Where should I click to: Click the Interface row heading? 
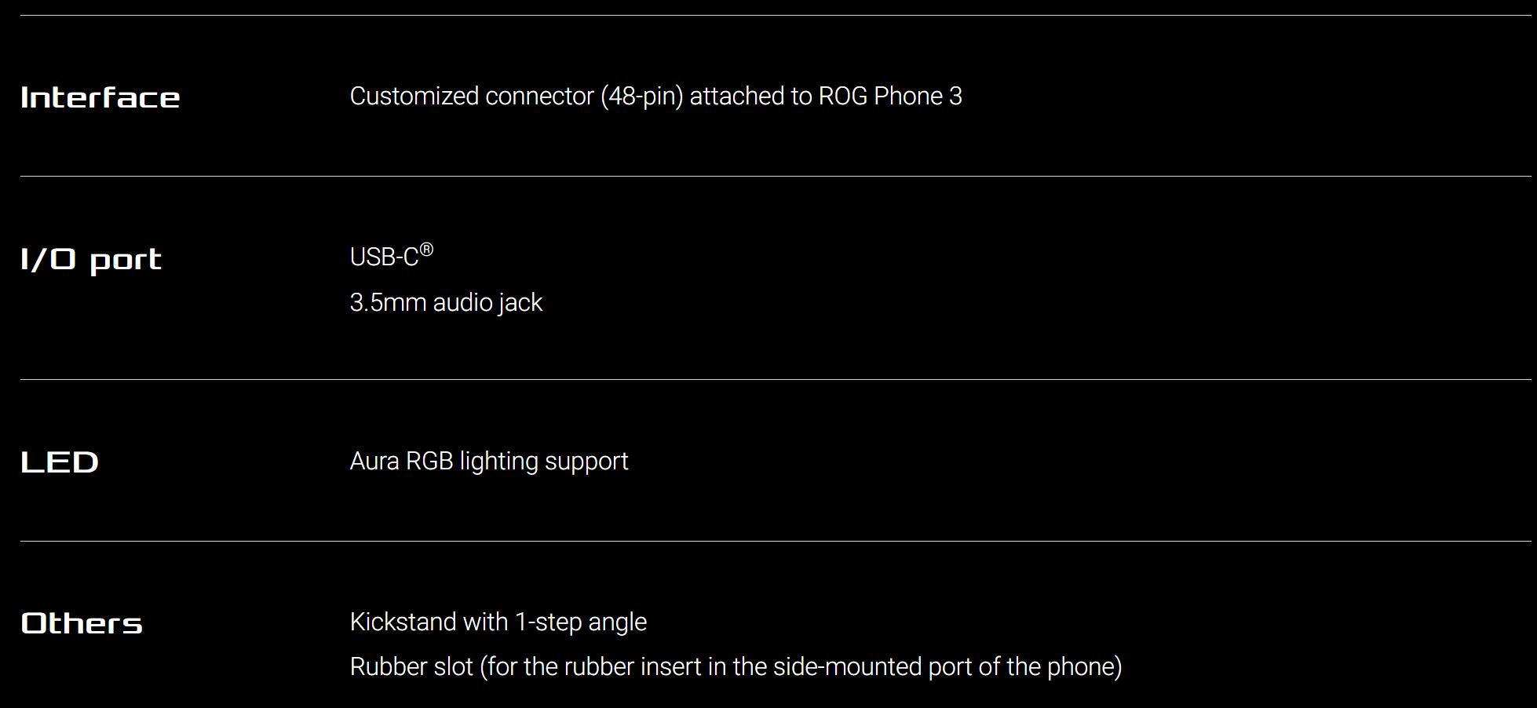click(x=100, y=97)
